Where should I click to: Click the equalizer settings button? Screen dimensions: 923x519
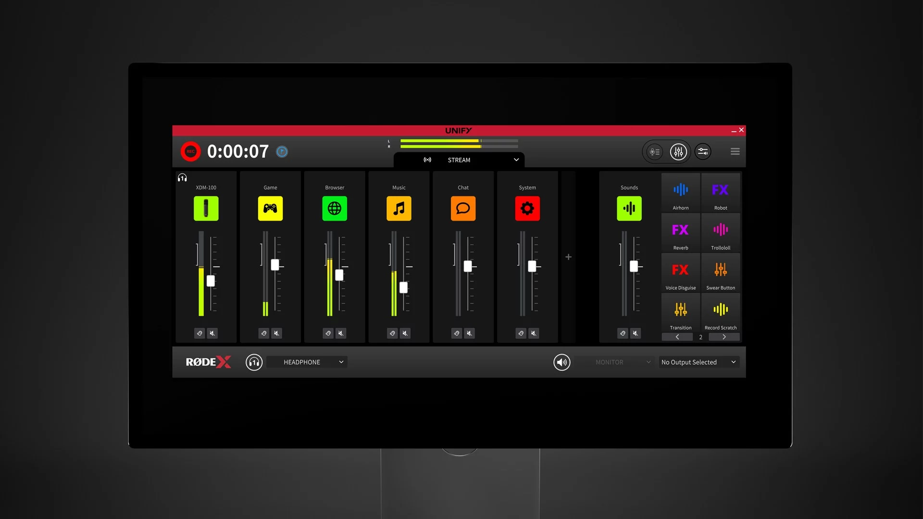click(678, 151)
